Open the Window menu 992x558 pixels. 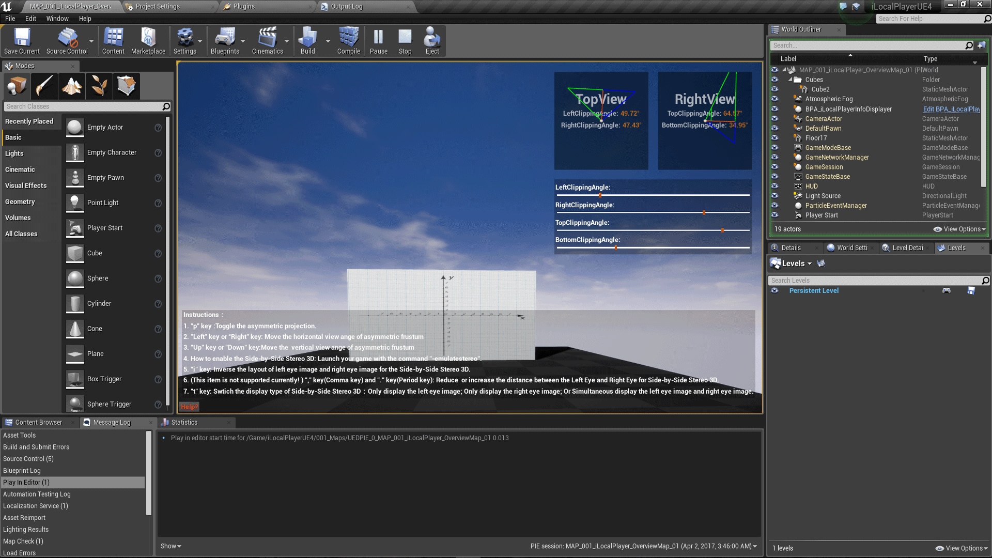[57, 19]
